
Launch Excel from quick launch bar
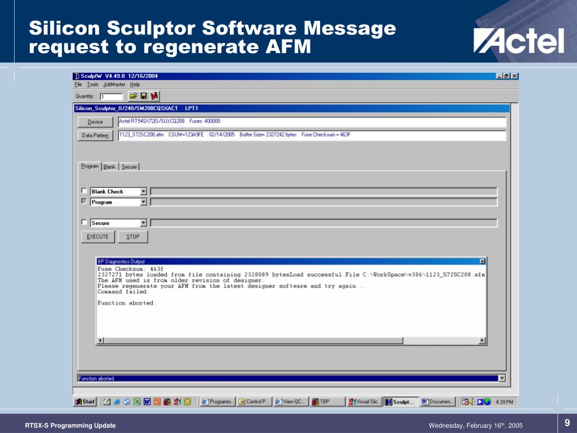pos(137,401)
